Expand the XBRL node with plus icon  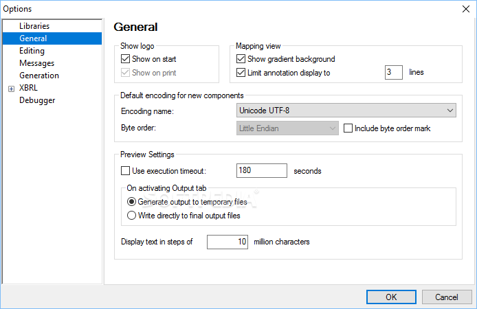11,89
